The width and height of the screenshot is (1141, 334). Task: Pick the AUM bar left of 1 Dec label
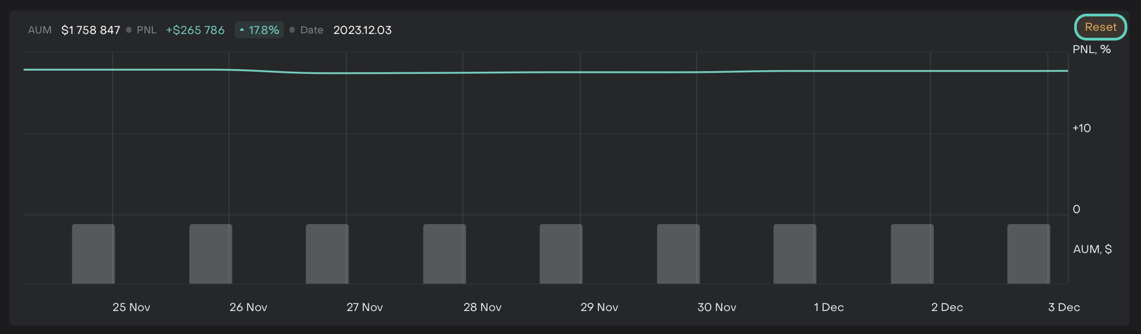[x=795, y=254]
